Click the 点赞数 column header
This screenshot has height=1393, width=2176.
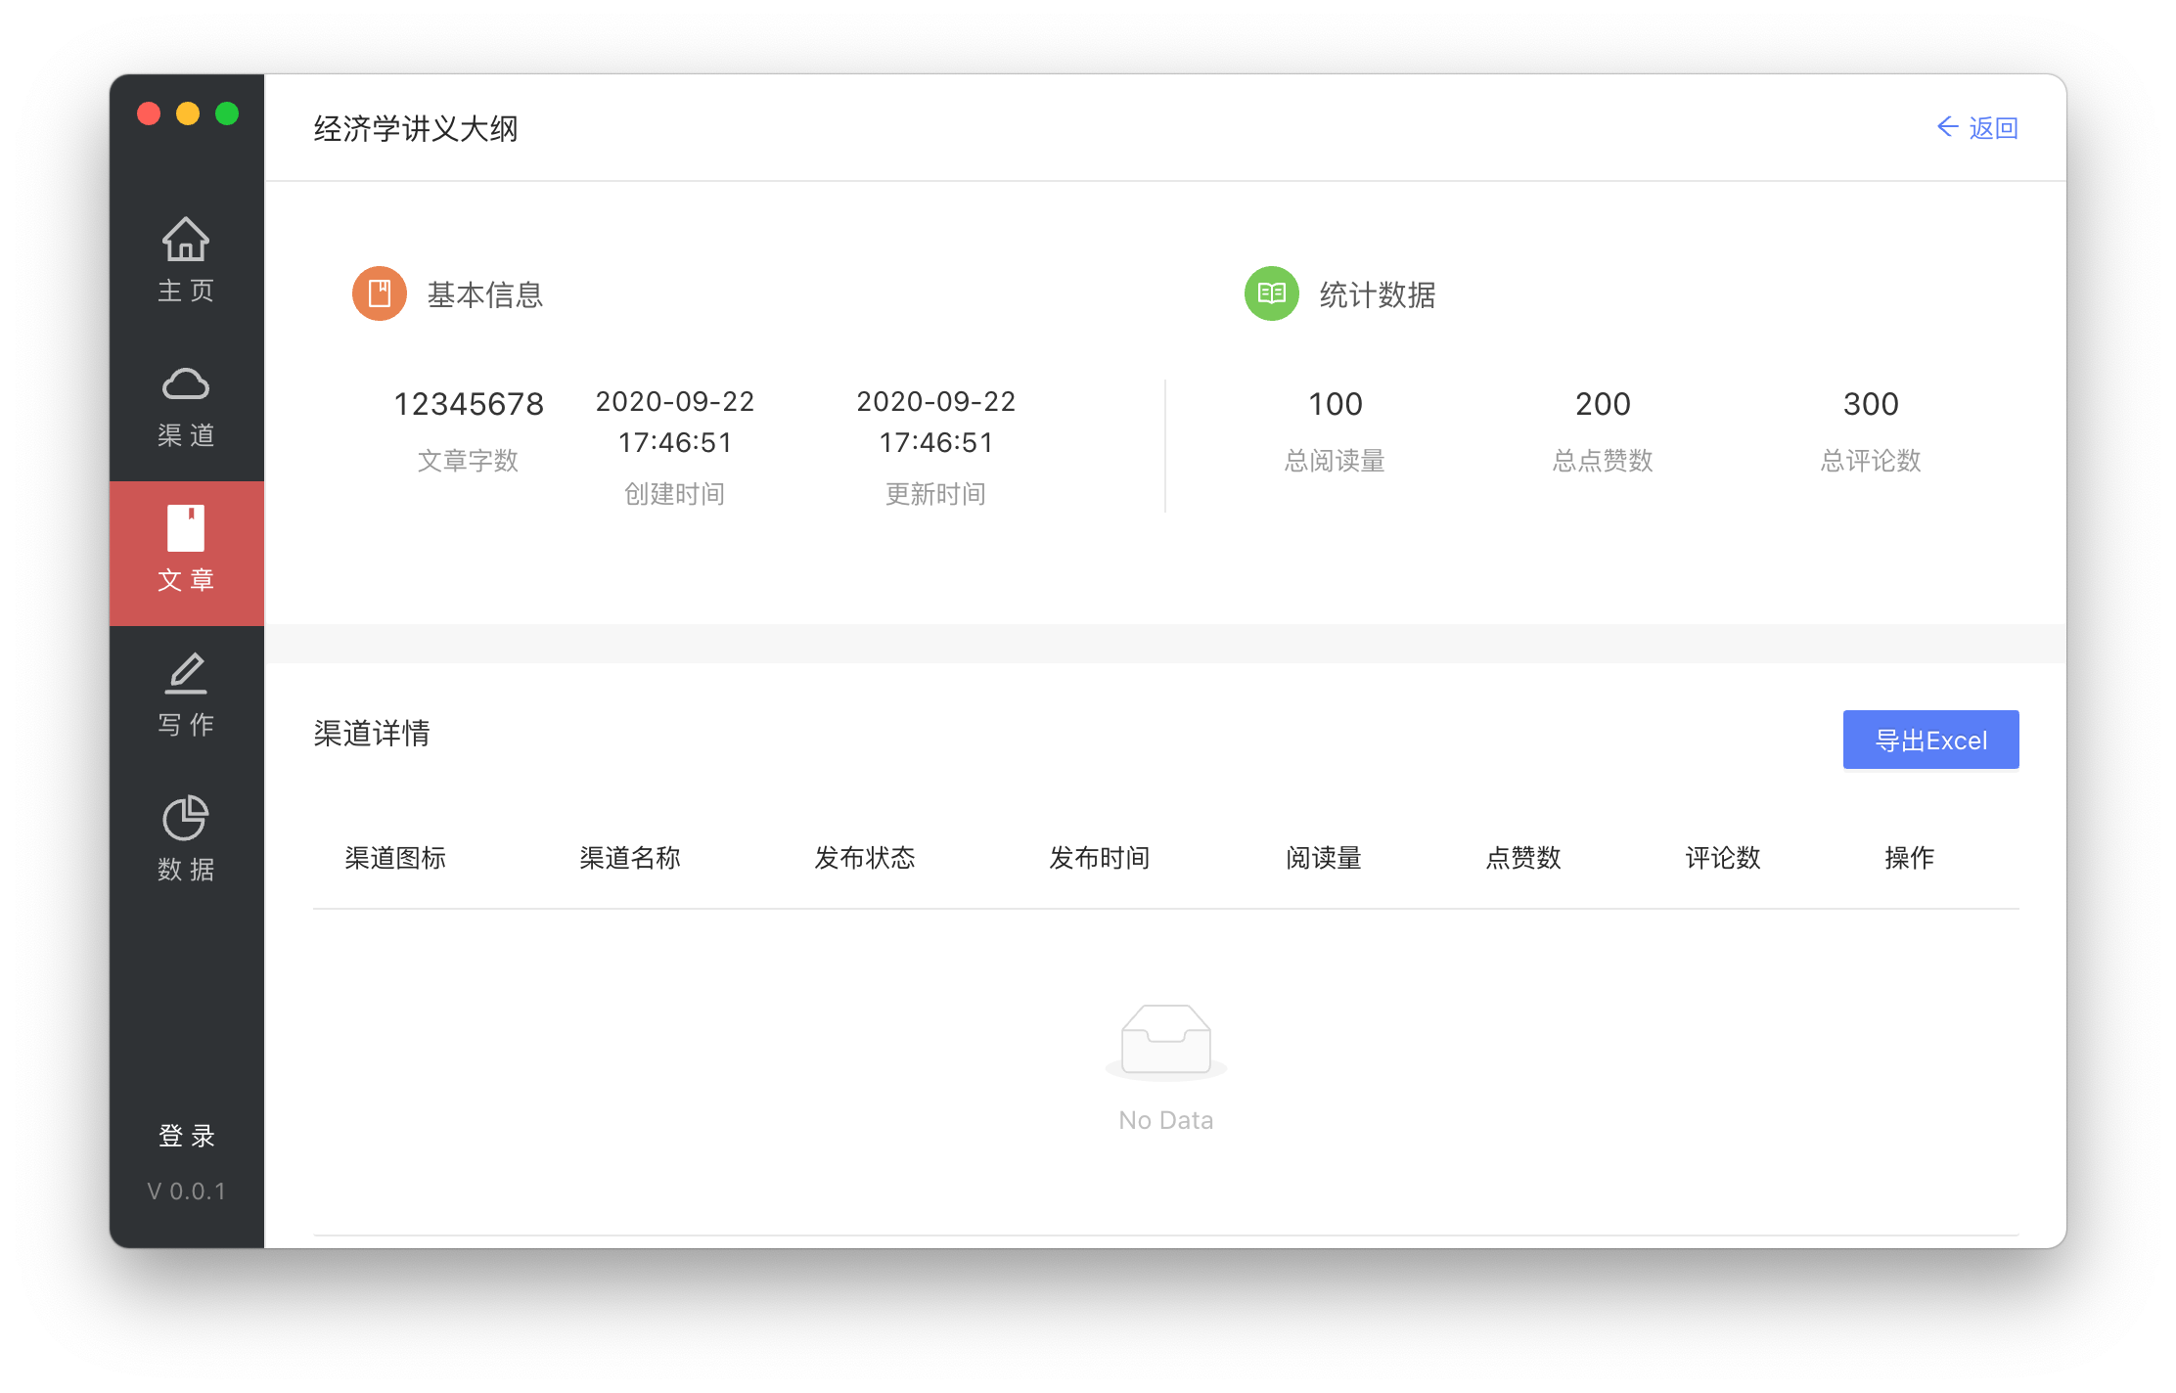pyautogui.click(x=1522, y=858)
